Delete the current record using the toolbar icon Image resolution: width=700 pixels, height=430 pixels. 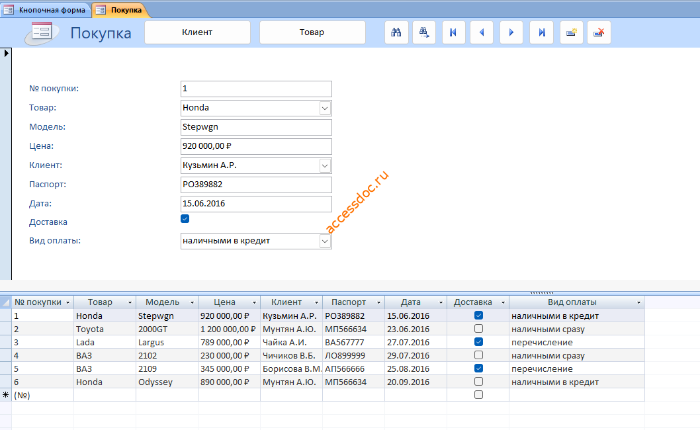click(599, 32)
